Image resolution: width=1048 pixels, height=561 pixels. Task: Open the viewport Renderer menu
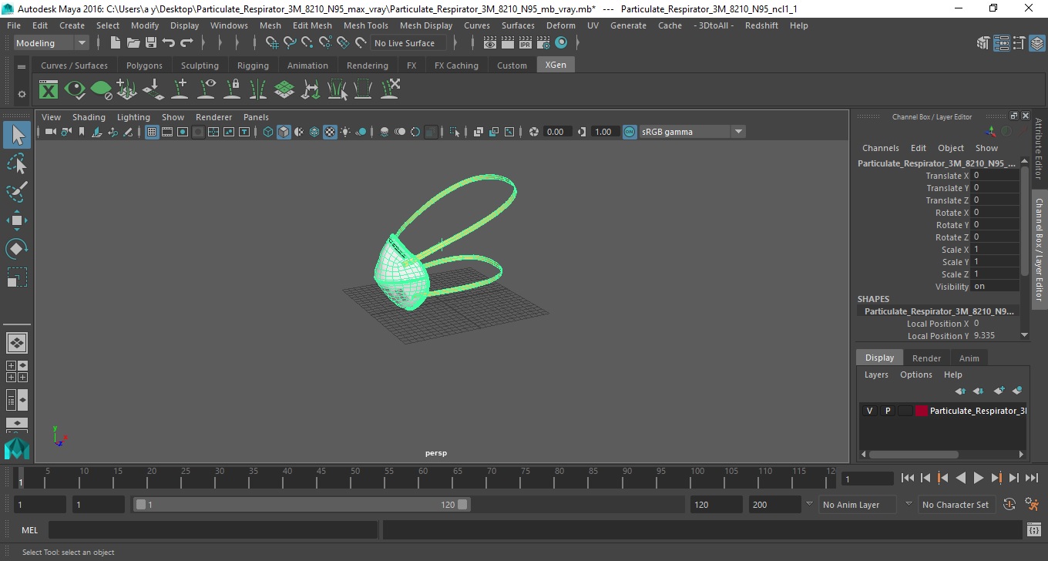click(213, 117)
